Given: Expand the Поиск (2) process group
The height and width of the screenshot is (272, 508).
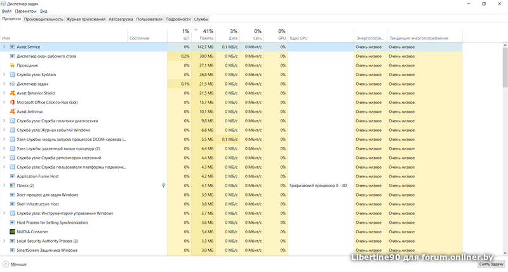Looking at the screenshot, I should pos(4,185).
